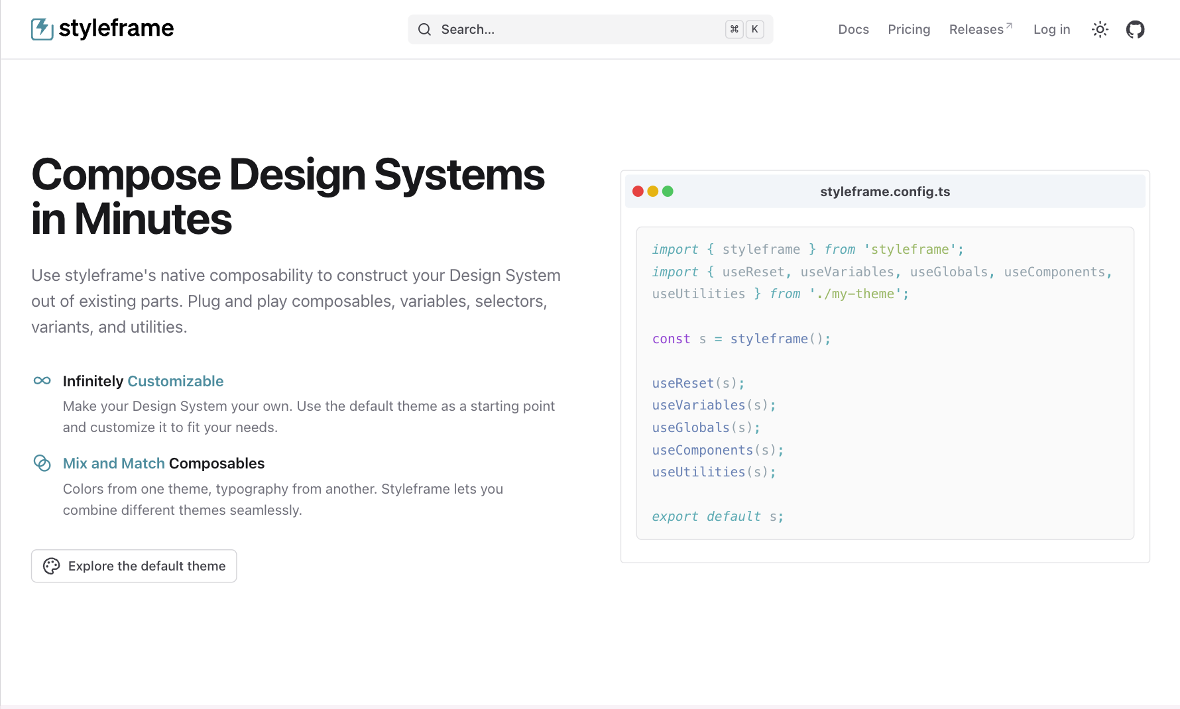Click the search magnifier icon
This screenshot has height=709, width=1180.
424,29
